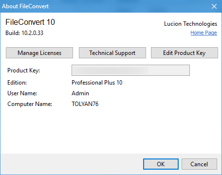Click the Lucion Technologies text
This screenshot has height=175, width=222.
coord(190,24)
